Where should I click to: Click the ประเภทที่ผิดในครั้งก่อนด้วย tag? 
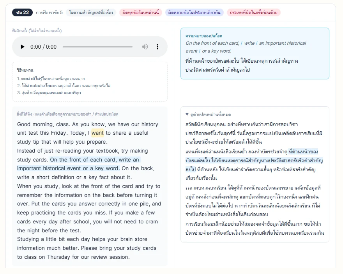click(x=253, y=12)
